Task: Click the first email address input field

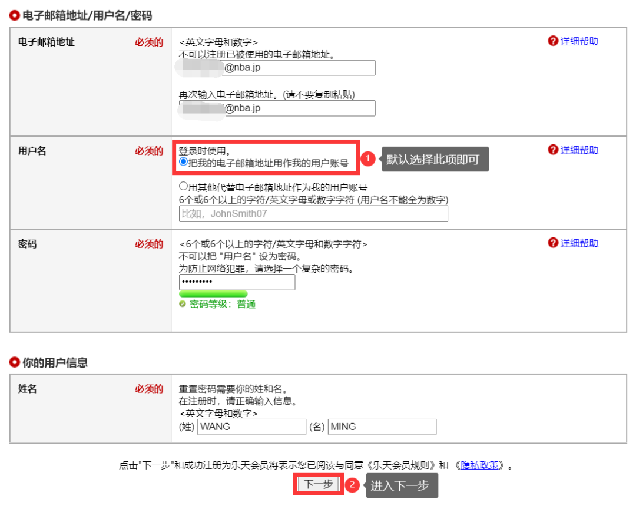Action: tap(277, 68)
